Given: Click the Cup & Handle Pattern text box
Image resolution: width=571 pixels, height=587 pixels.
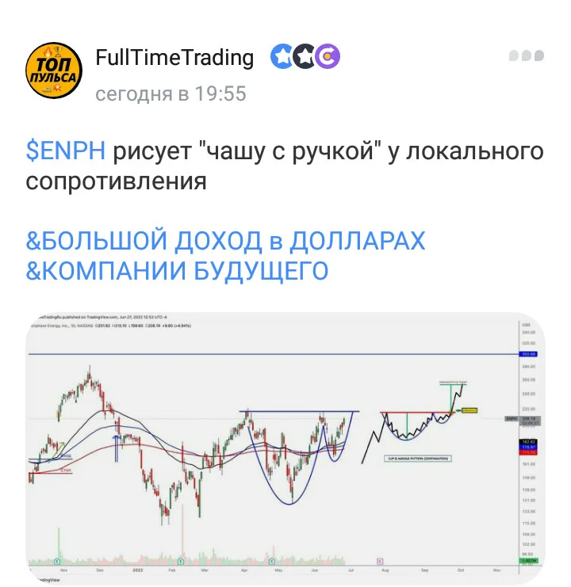Looking at the screenshot, I should (418, 459).
